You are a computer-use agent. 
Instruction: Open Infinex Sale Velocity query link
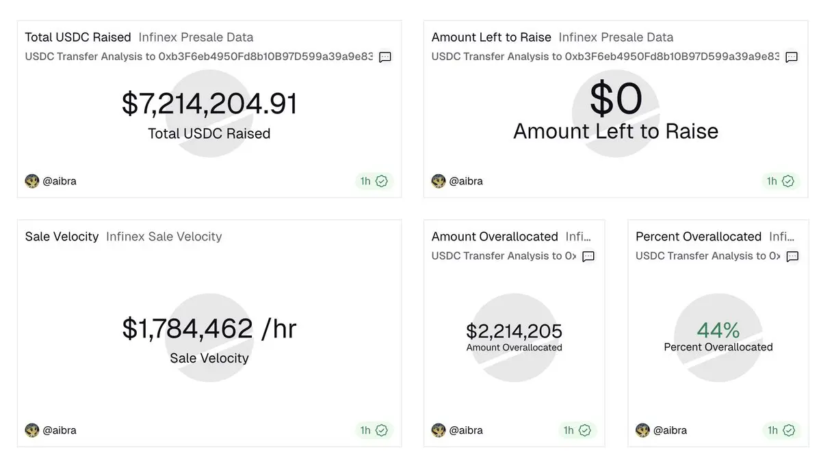tap(164, 236)
